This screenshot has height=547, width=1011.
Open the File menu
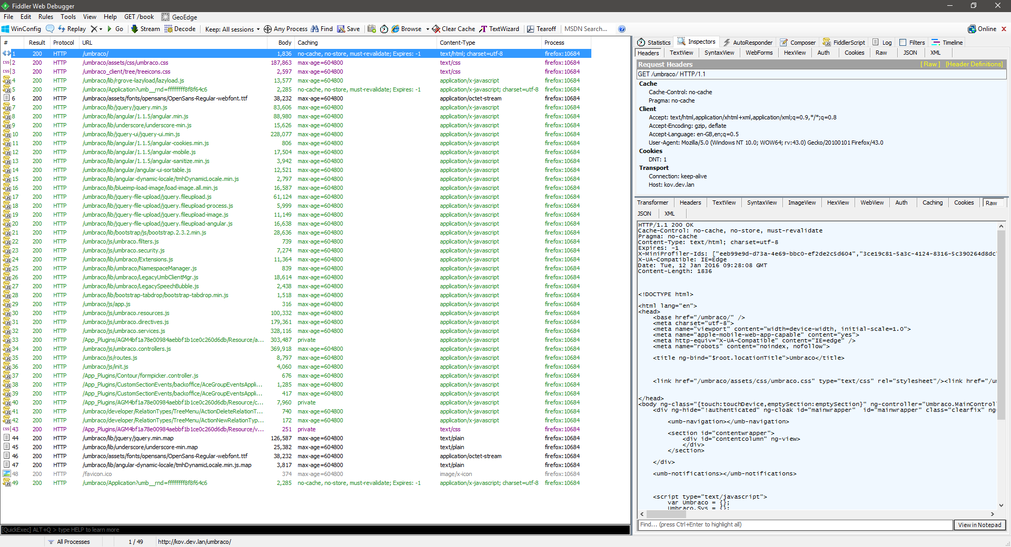coord(8,17)
